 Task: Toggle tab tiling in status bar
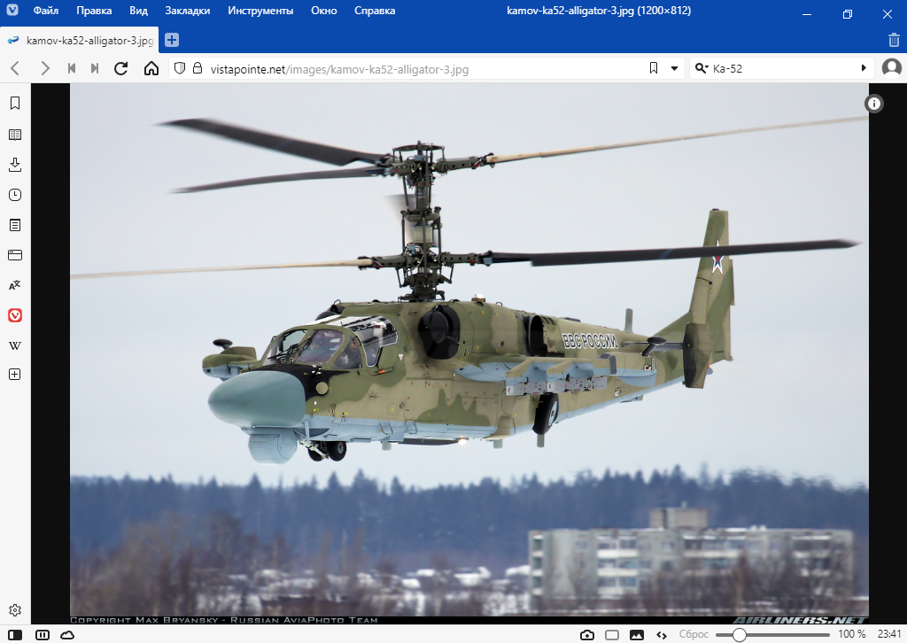point(612,634)
